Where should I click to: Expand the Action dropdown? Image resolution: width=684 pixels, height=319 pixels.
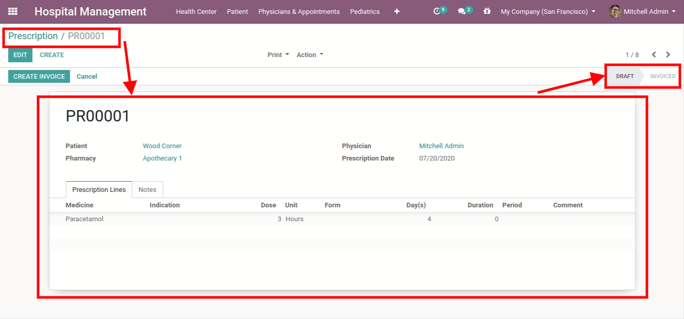(x=310, y=55)
